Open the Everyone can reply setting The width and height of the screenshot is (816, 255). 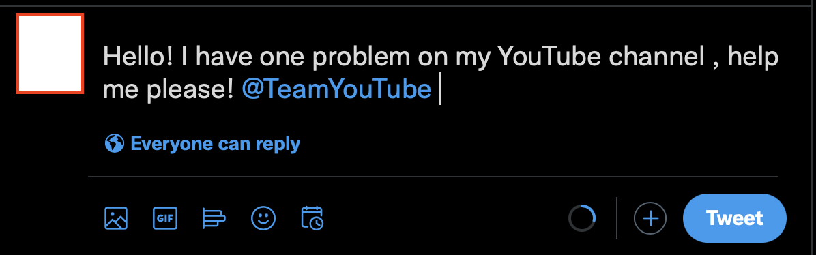203,143
